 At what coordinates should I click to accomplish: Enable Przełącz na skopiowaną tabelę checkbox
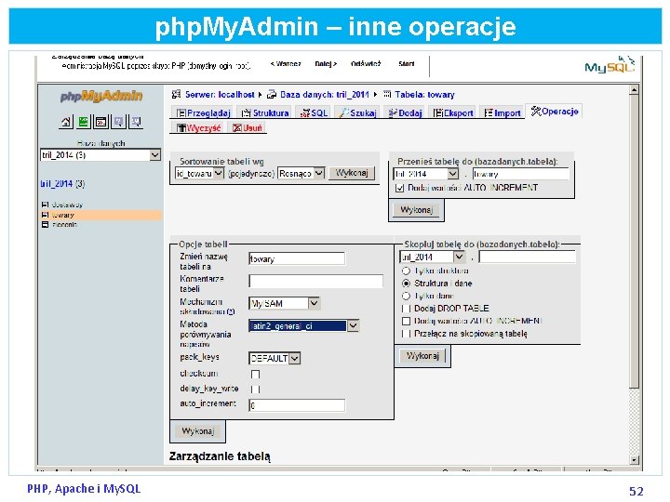coord(407,334)
